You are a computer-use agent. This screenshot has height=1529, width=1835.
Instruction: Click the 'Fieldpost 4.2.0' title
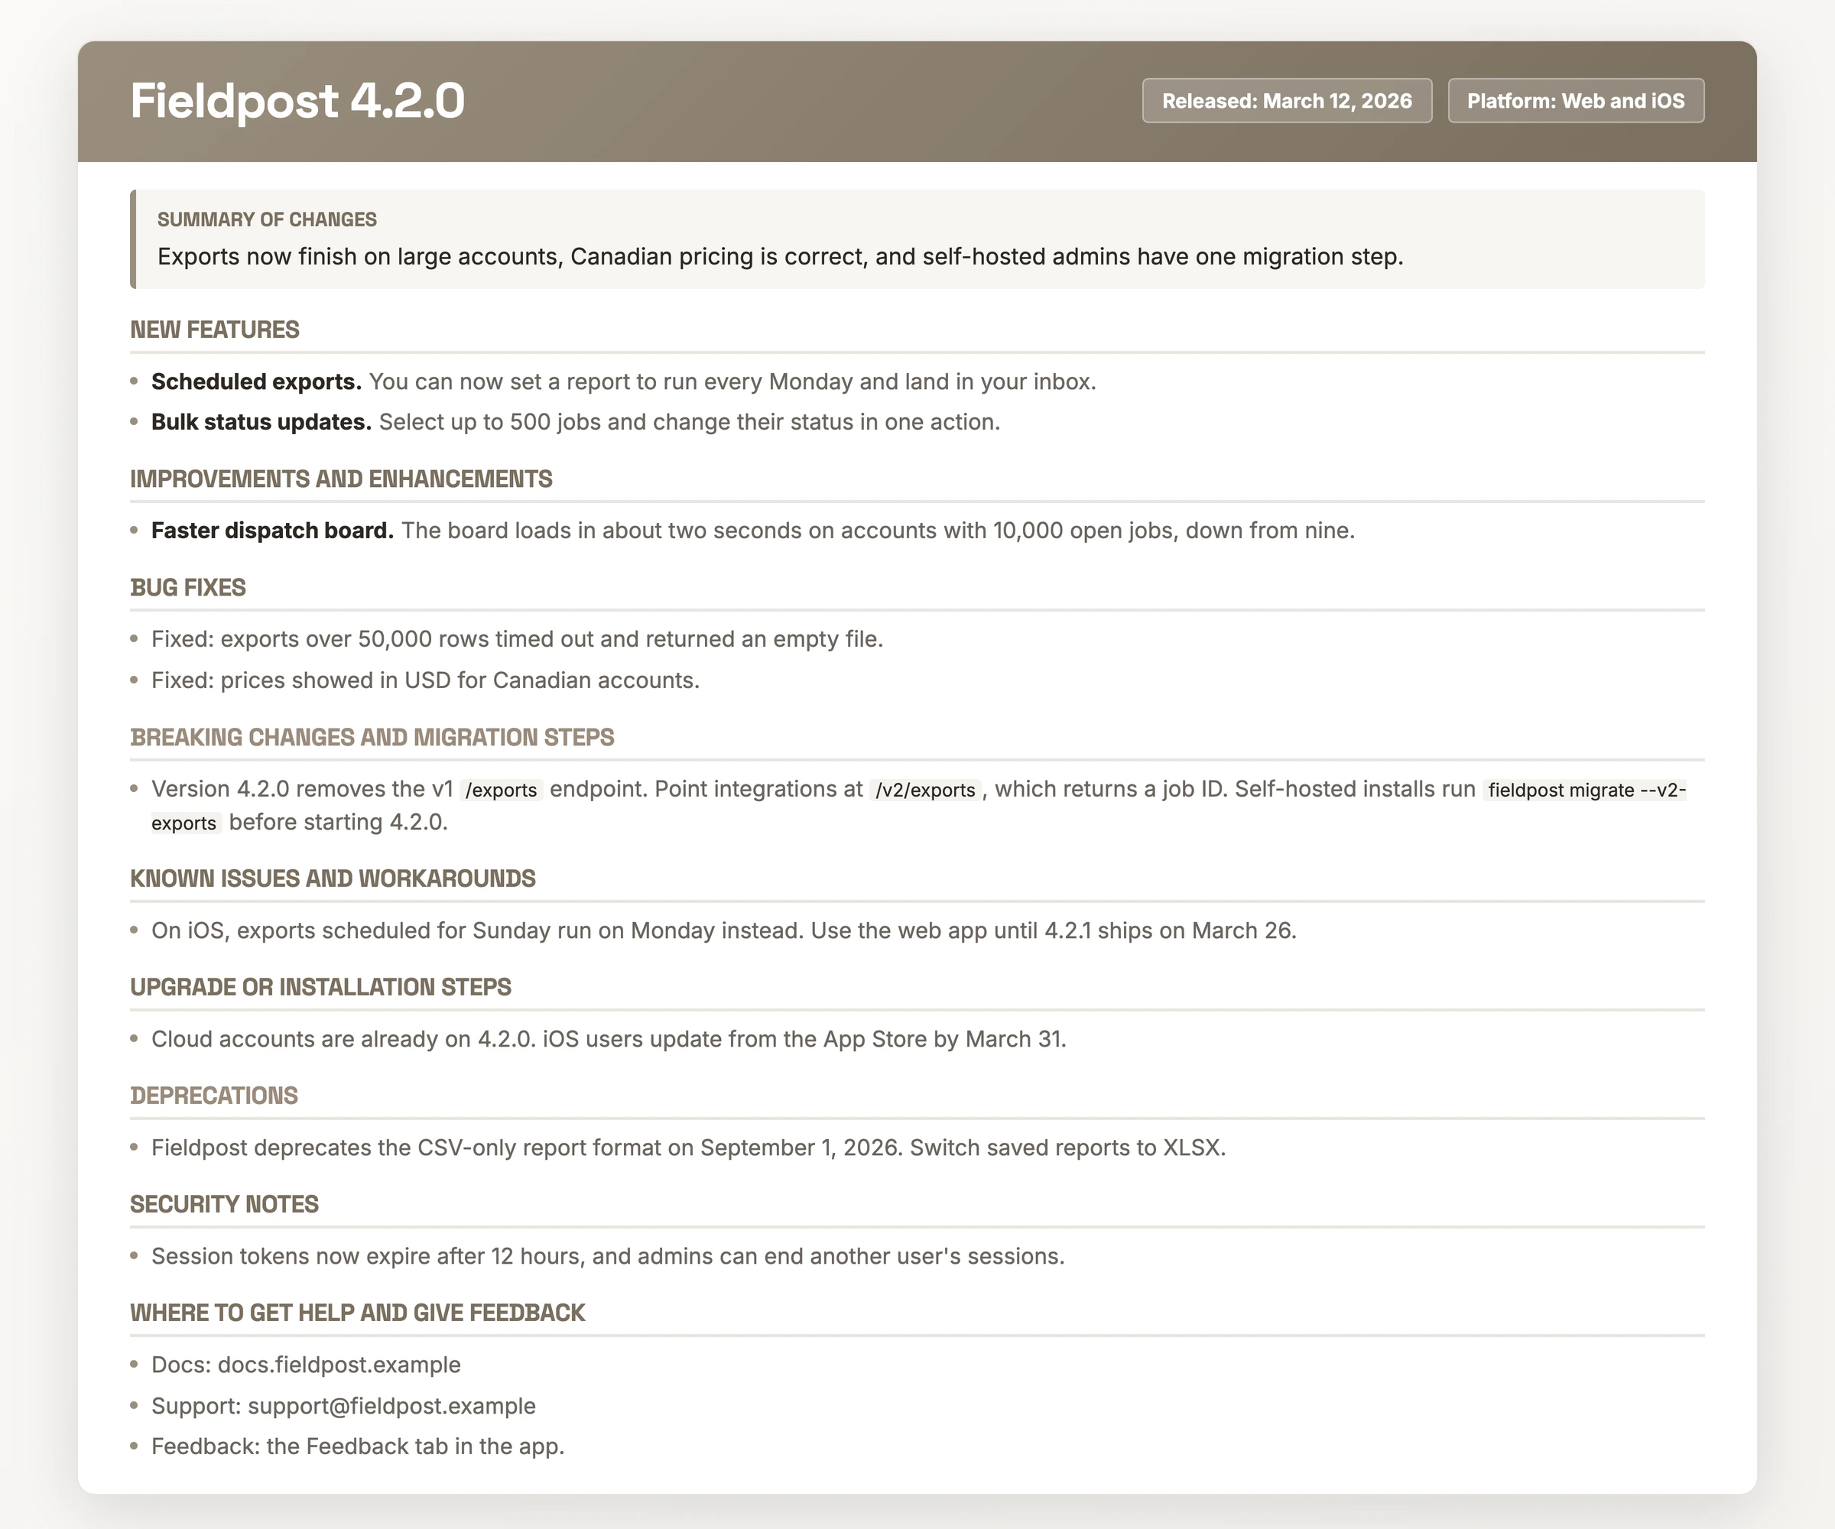point(297,100)
